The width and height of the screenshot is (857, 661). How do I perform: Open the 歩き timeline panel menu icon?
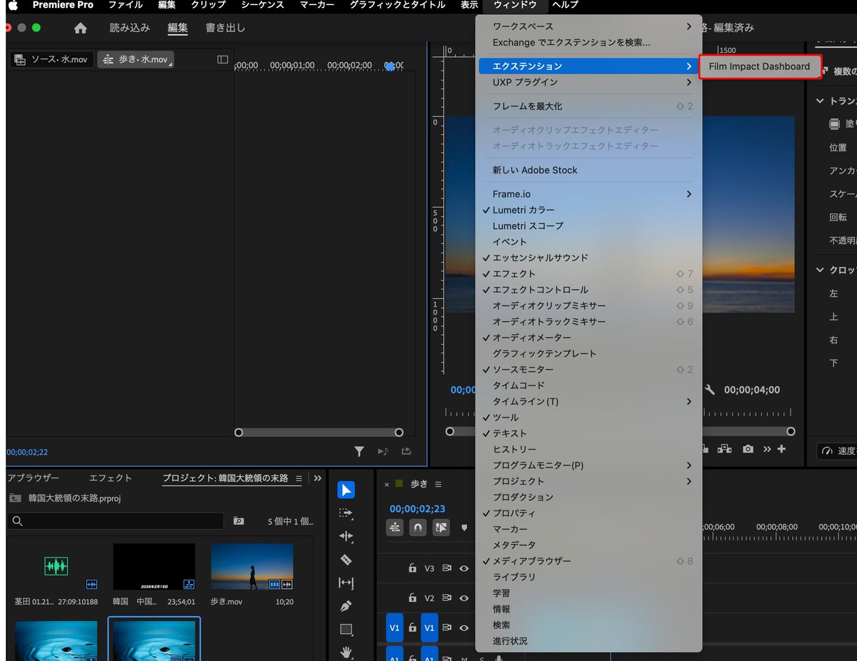click(x=438, y=484)
